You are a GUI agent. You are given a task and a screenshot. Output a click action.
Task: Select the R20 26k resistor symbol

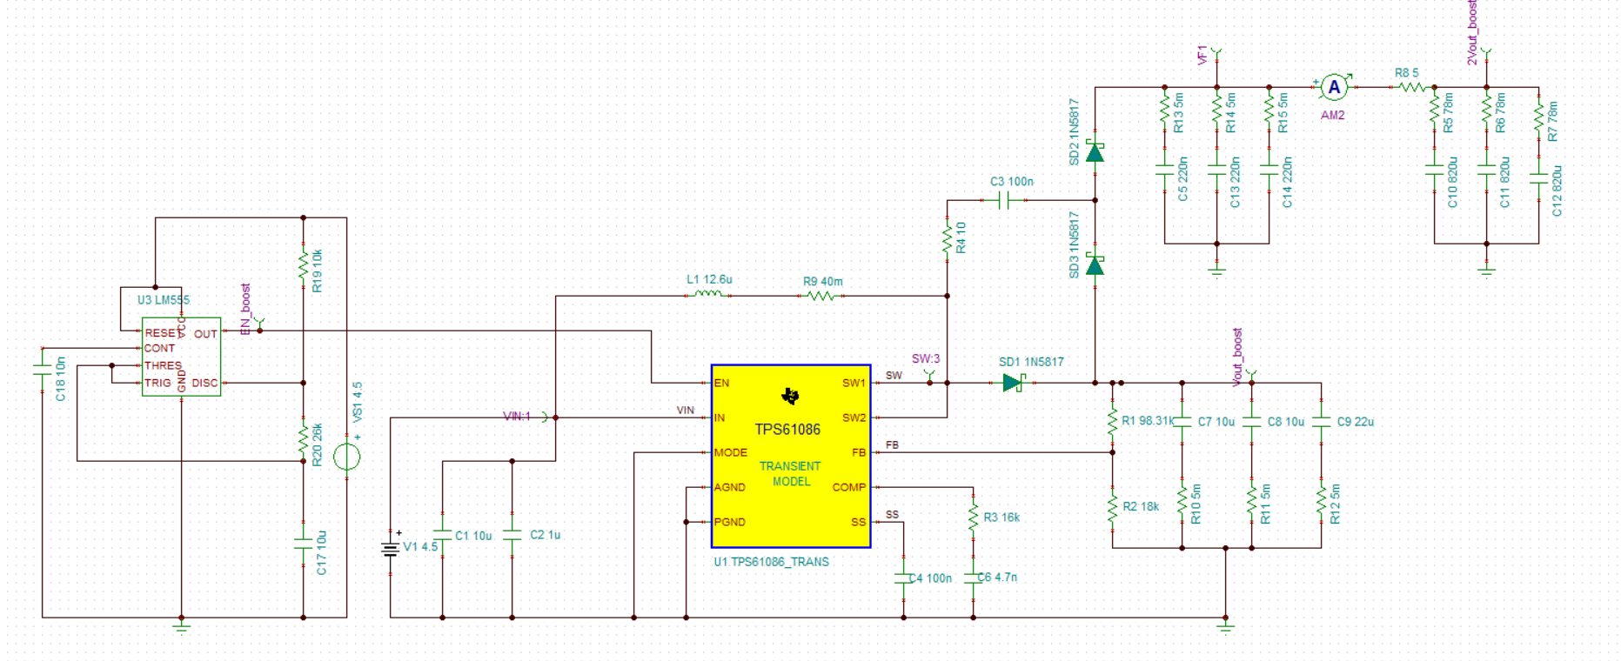[304, 439]
